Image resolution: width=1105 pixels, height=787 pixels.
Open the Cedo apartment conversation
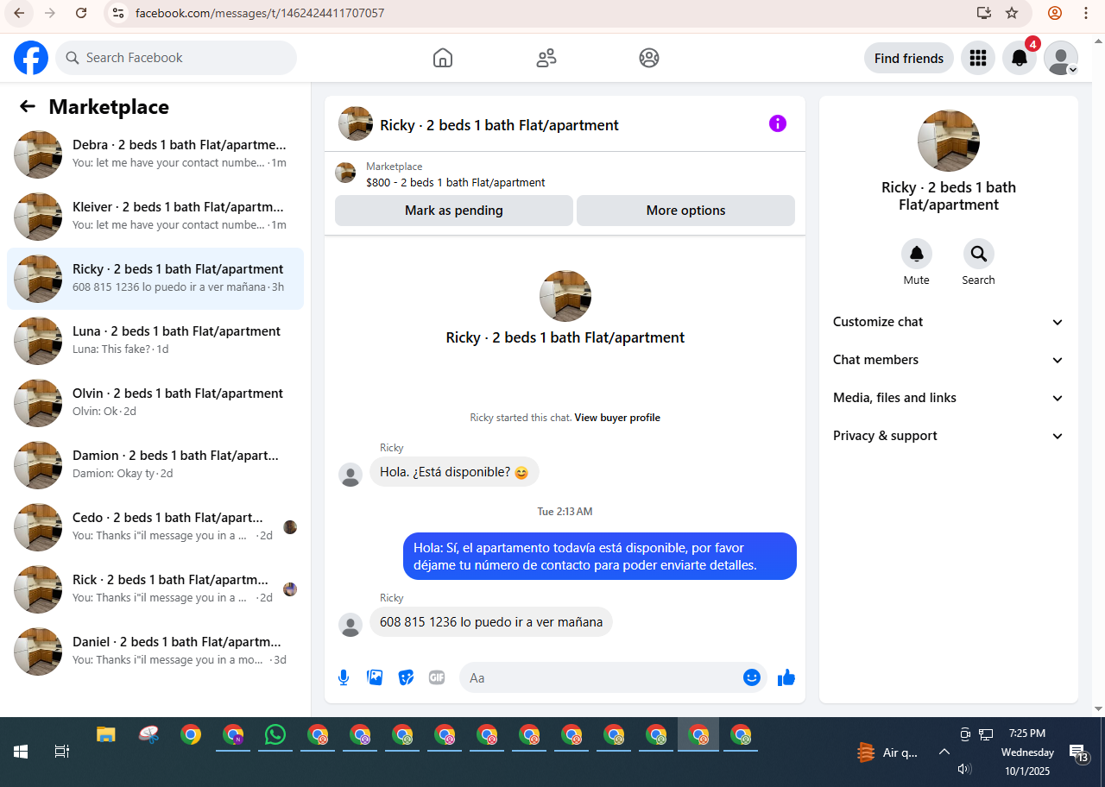(155, 527)
